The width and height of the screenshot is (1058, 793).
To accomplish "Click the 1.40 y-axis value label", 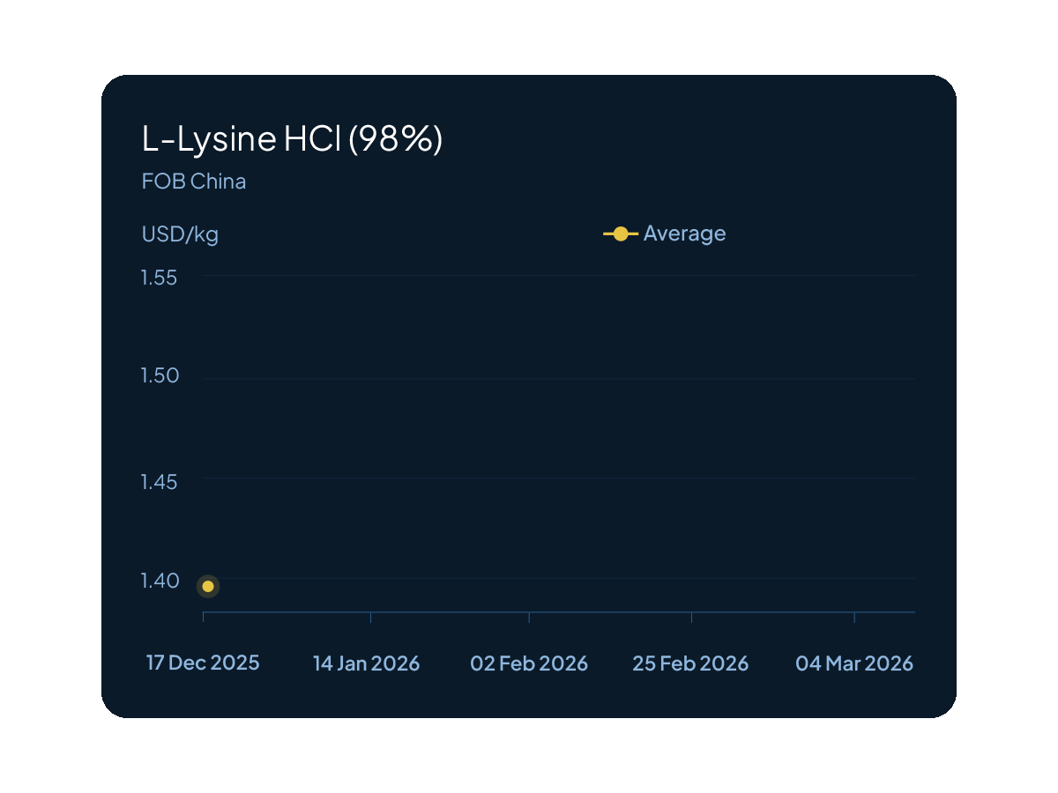I will click(x=160, y=581).
